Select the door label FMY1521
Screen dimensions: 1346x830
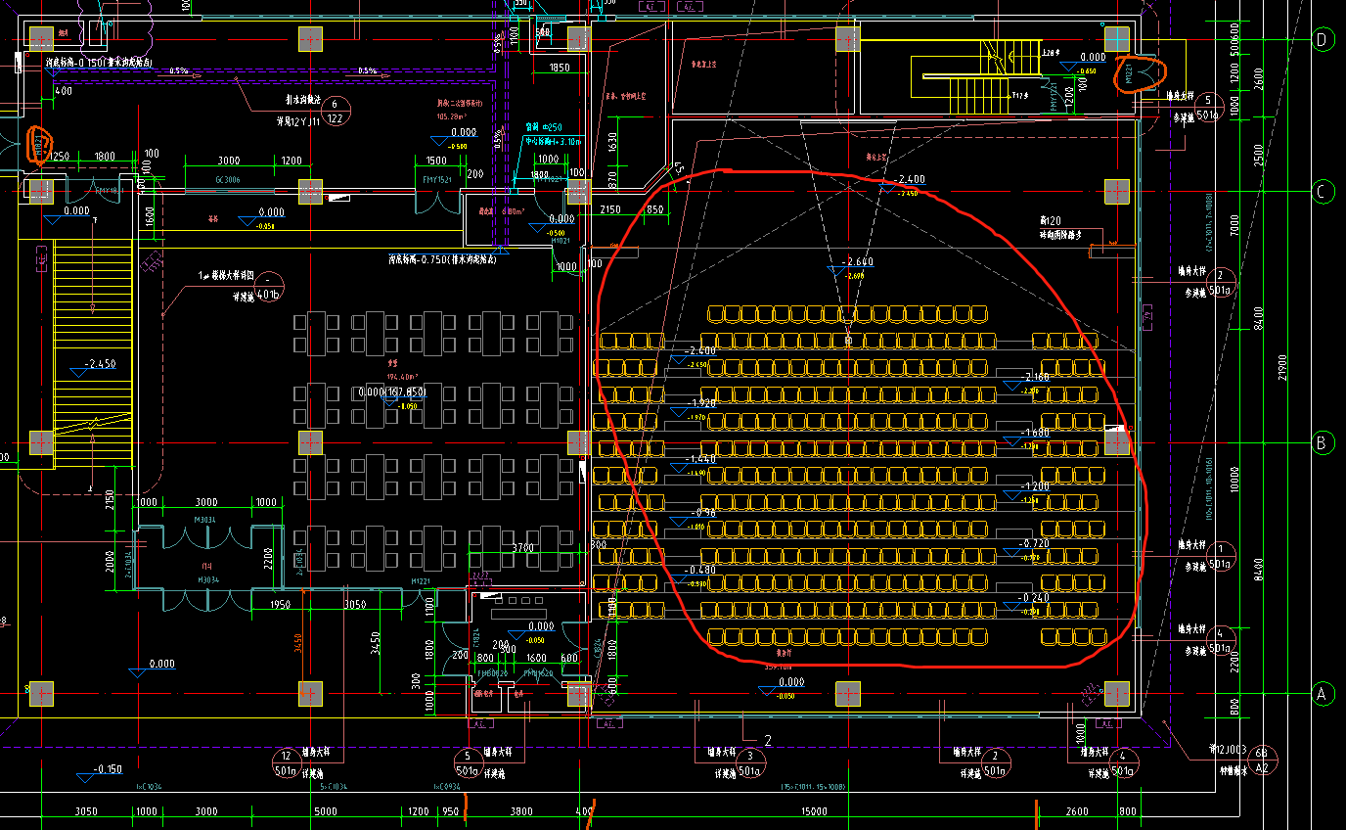coord(436,180)
